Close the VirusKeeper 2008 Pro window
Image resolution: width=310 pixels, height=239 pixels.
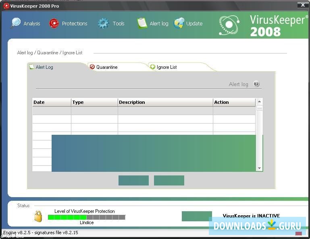pos(302,5)
